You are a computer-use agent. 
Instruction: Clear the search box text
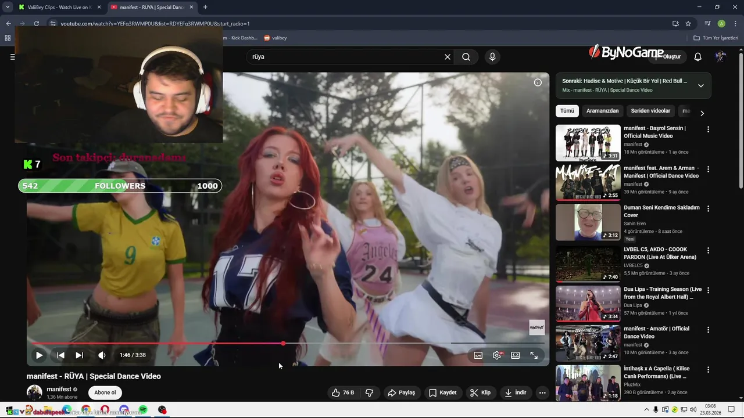pyautogui.click(x=448, y=57)
